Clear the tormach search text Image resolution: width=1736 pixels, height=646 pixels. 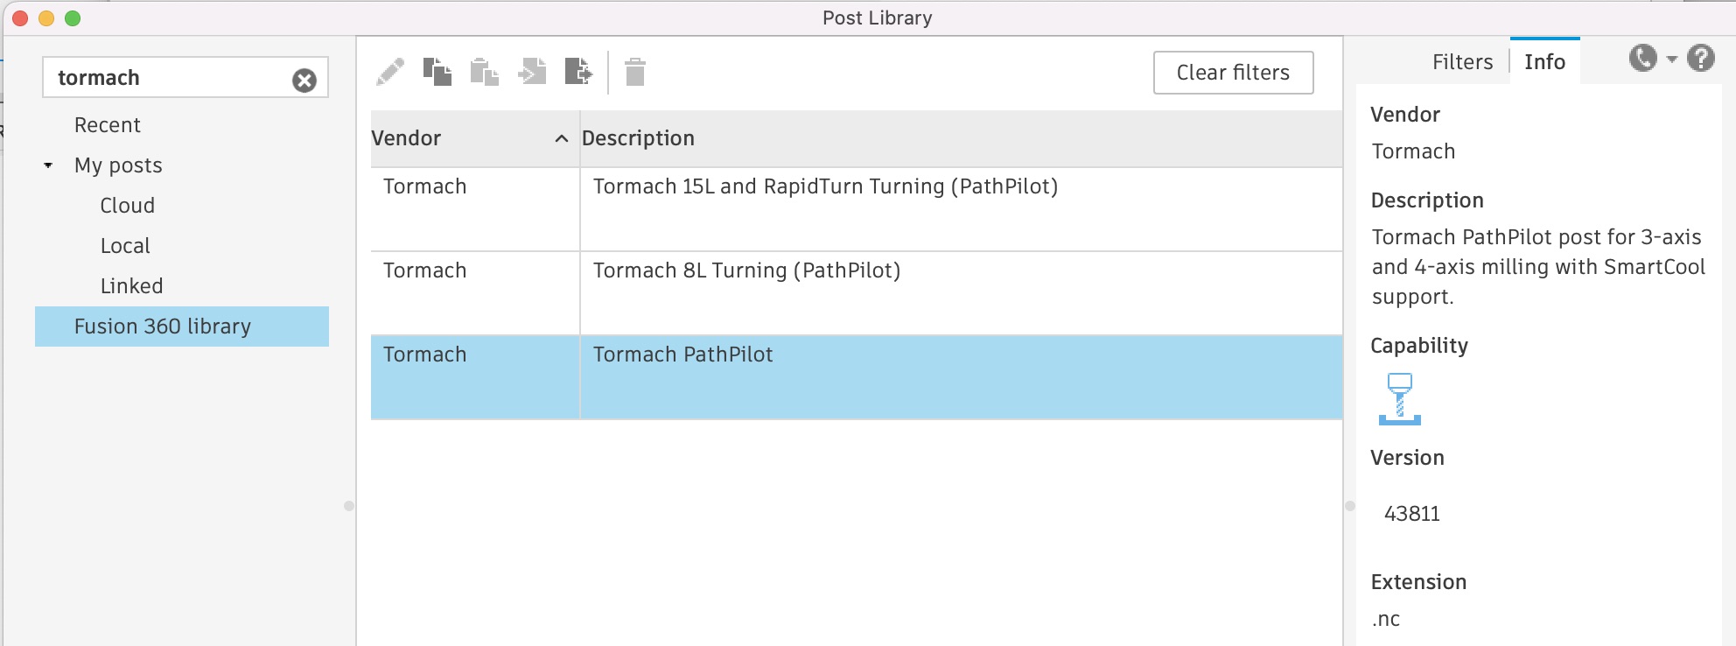pyautogui.click(x=304, y=81)
